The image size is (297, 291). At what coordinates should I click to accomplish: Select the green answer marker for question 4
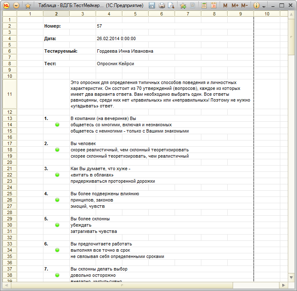(57, 200)
